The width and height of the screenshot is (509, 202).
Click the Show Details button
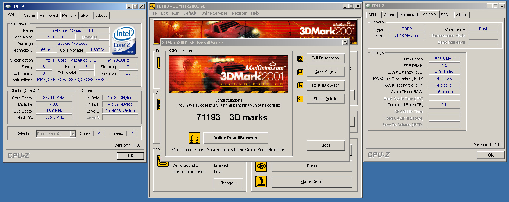(x=325, y=99)
